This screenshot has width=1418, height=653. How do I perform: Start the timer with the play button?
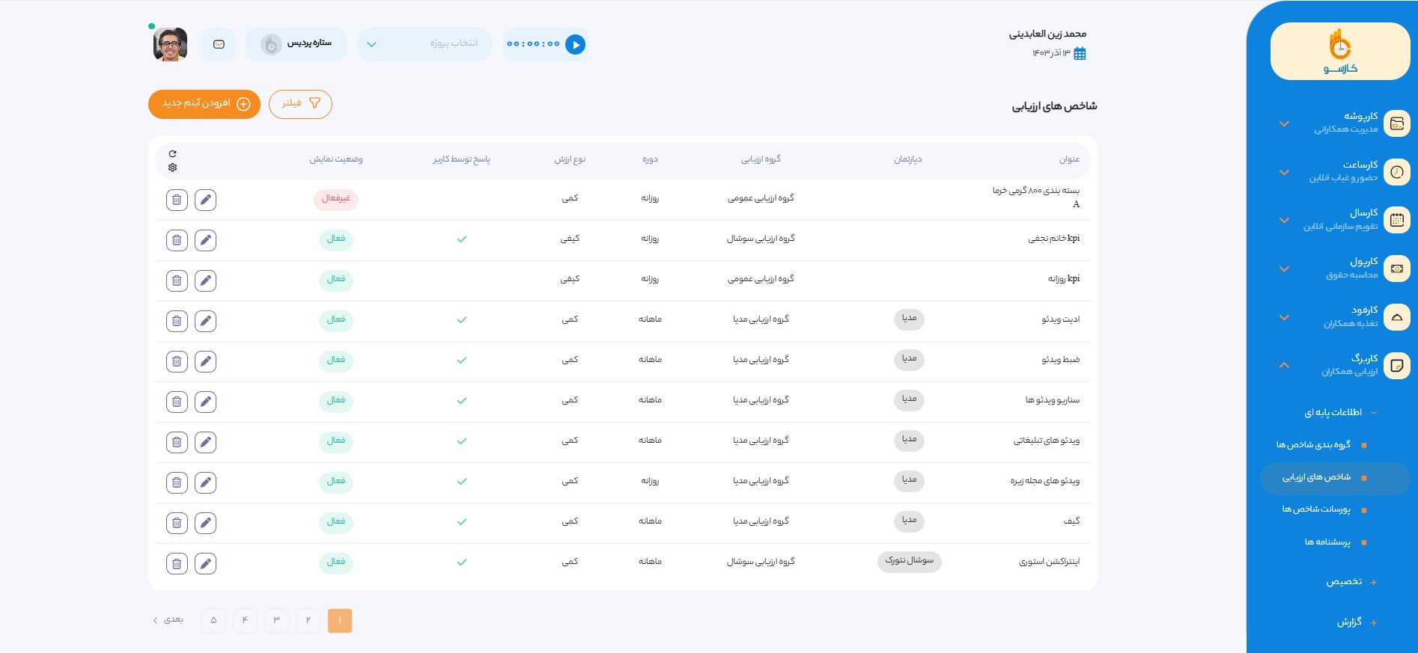click(575, 45)
